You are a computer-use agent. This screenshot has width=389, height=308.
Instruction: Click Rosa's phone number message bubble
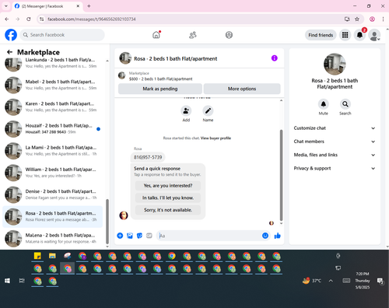[148, 157]
